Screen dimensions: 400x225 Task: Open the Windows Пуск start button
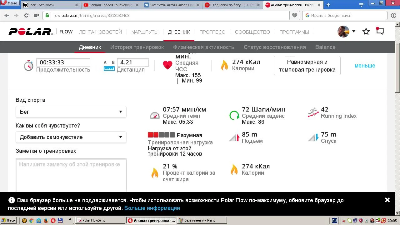(x=9, y=220)
